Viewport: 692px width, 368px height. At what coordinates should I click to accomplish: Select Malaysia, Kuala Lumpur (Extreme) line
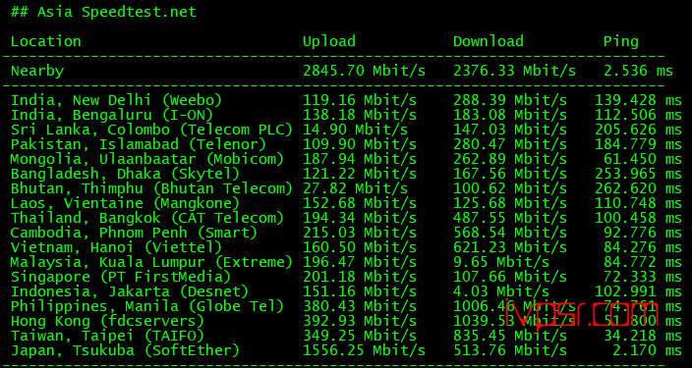[346, 262]
